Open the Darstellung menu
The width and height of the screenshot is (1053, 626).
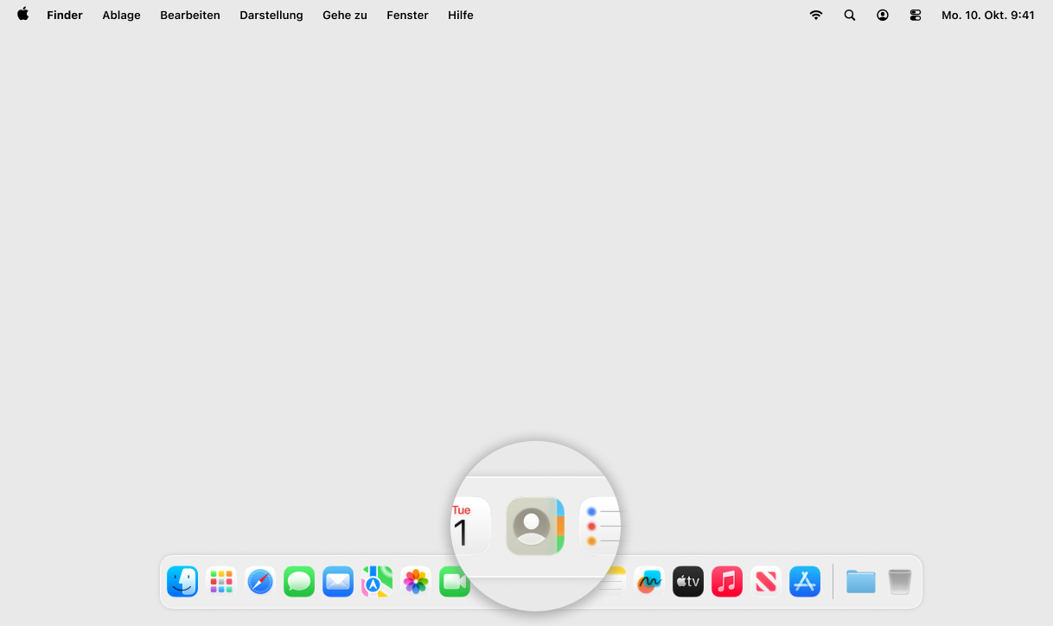(x=271, y=16)
